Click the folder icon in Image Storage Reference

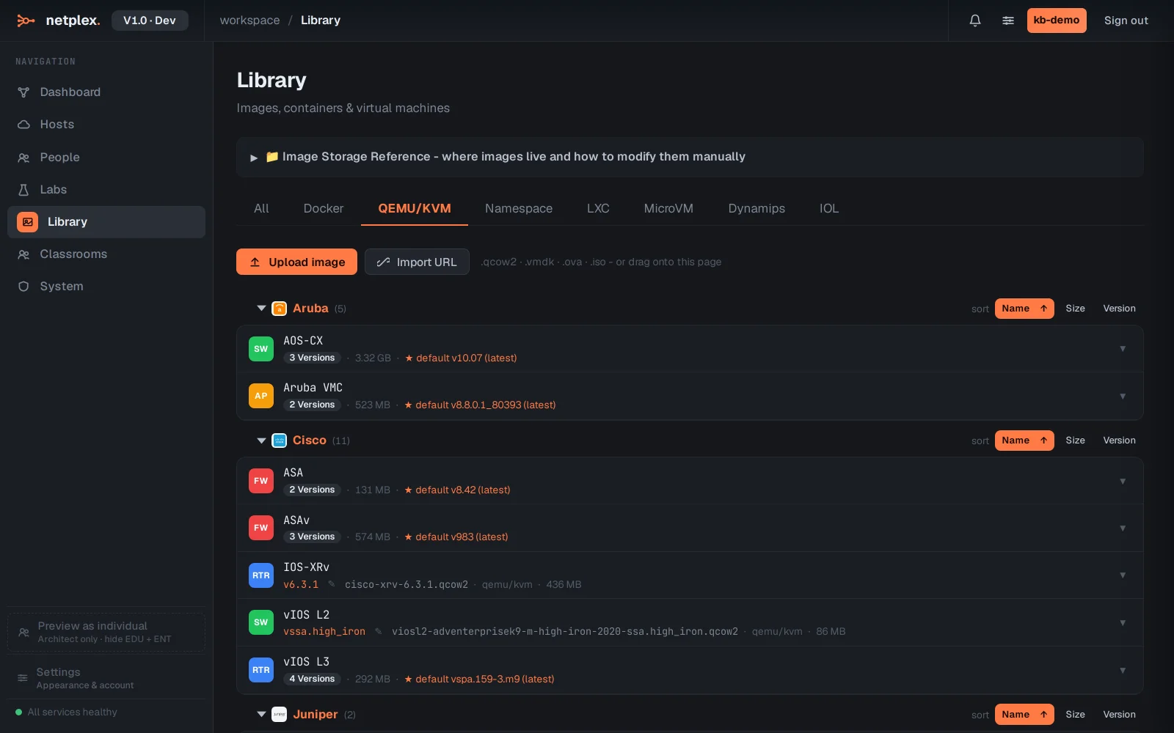(x=271, y=157)
